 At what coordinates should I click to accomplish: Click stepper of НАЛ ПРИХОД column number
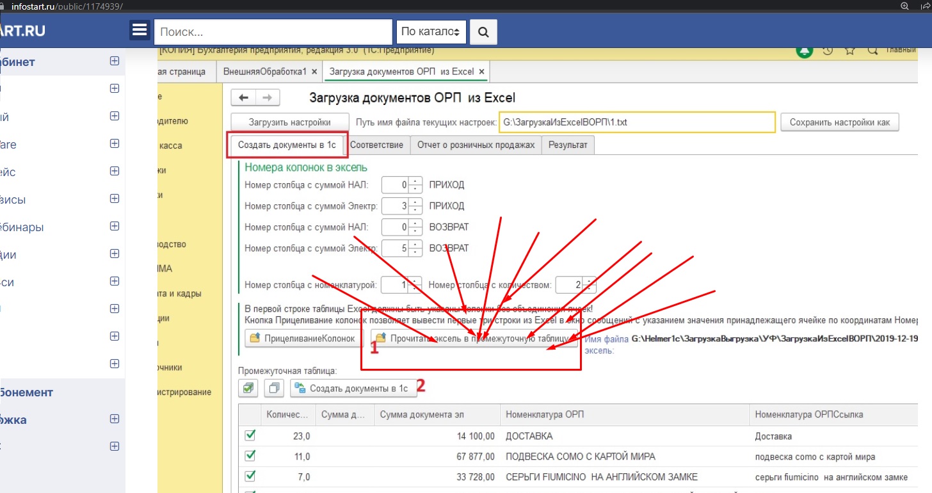(416, 185)
